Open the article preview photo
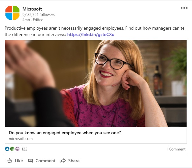The width and height of the screenshot is (192, 168). pos(96,84)
